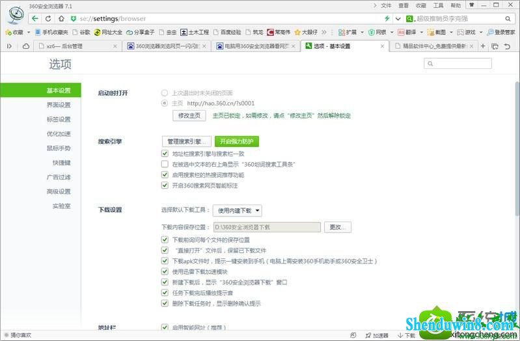Open the 加速器 accelerator in status bar
The width and height of the screenshot is (520, 341).
376,335
